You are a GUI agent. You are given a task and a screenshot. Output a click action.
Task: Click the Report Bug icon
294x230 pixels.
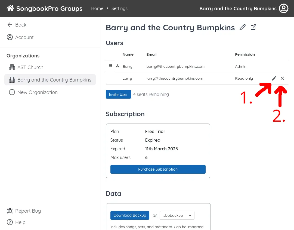pyautogui.click(x=10, y=211)
